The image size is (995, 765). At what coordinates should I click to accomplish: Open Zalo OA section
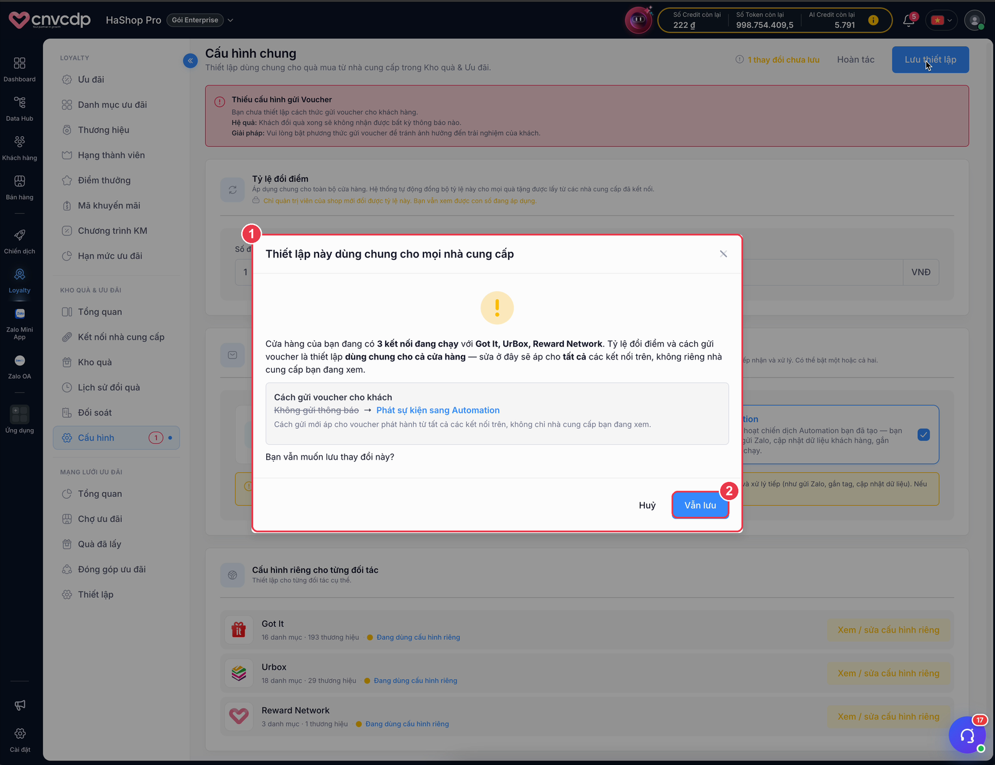click(x=20, y=367)
